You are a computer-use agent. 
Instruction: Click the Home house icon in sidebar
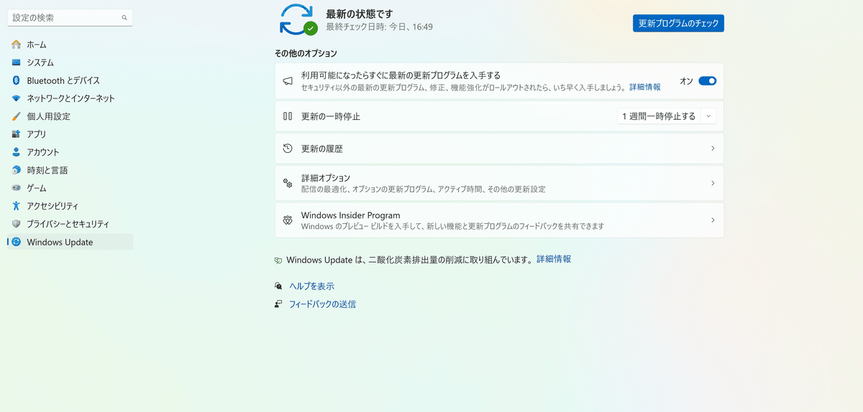pos(16,45)
